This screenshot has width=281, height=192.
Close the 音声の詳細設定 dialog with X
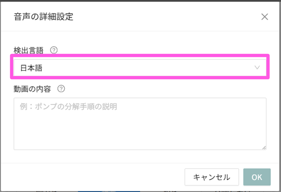click(x=264, y=17)
